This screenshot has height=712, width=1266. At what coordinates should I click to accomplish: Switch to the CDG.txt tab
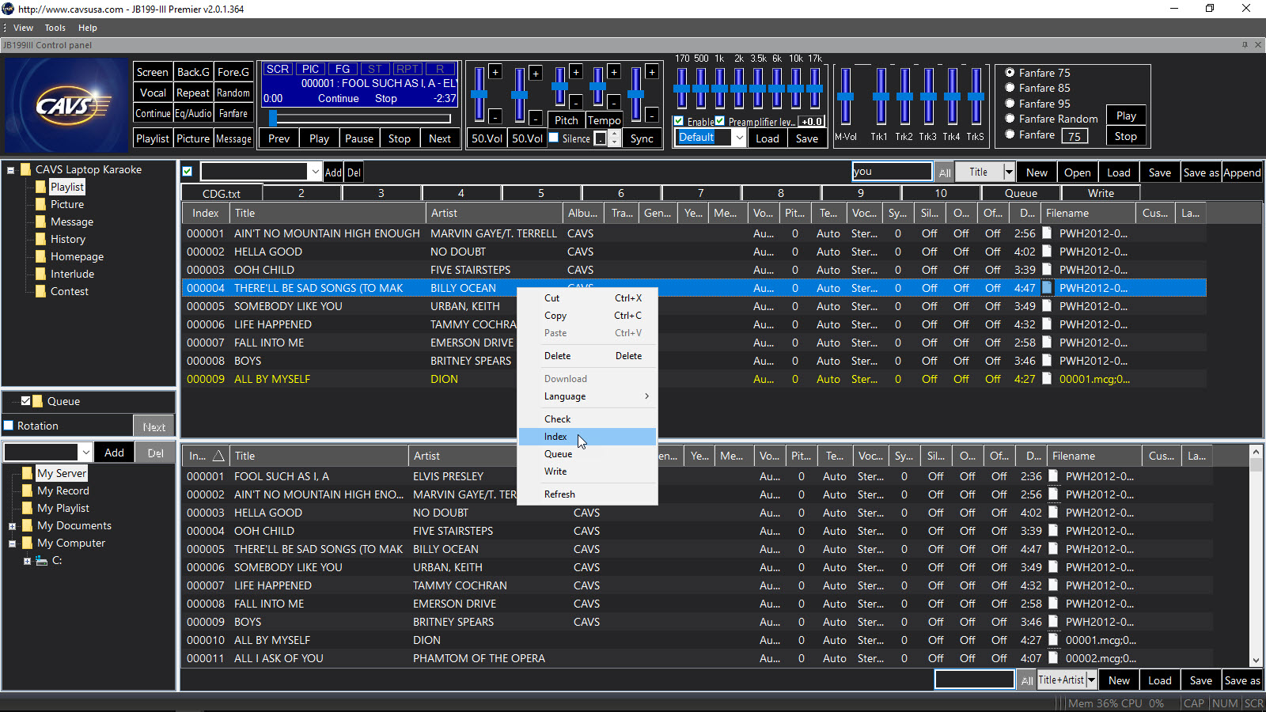221,193
